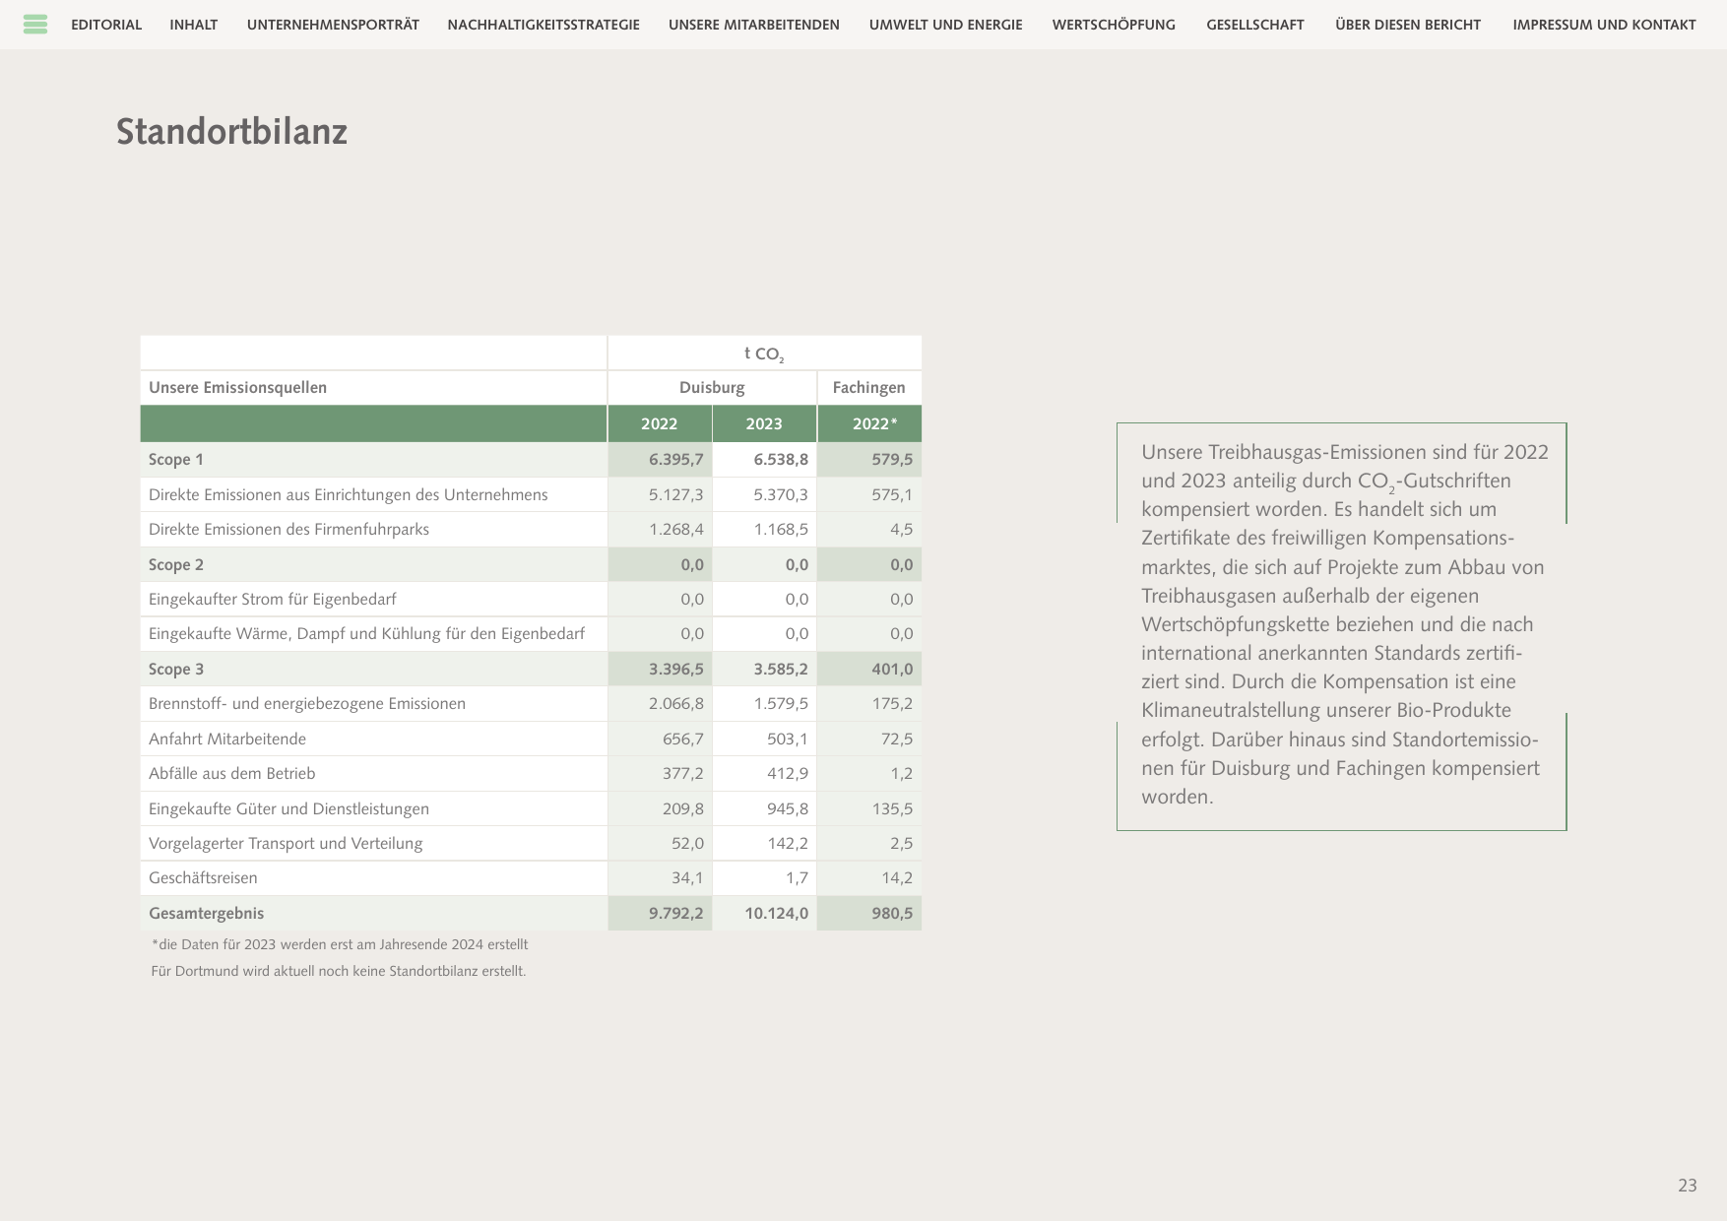Select the 'Anfahrt Mitarbeitende' row label

point(227,740)
